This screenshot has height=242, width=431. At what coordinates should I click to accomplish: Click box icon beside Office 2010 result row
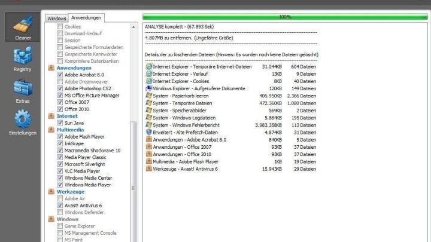pos(148,154)
